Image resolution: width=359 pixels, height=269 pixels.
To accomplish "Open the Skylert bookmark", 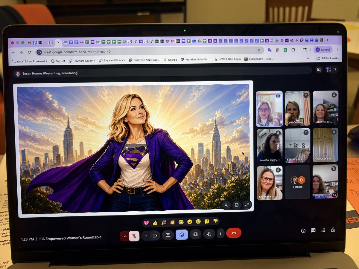I will tap(58, 61).
